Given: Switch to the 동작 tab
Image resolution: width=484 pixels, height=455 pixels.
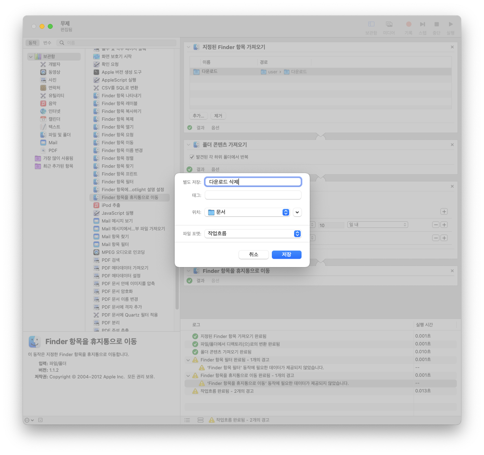Looking at the screenshot, I should [x=33, y=42].
